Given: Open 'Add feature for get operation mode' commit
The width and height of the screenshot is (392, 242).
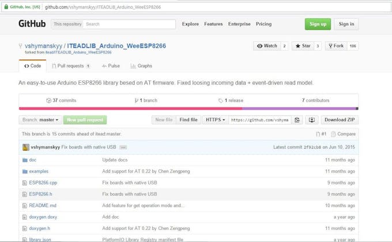Looking at the screenshot, I should point(143,206).
